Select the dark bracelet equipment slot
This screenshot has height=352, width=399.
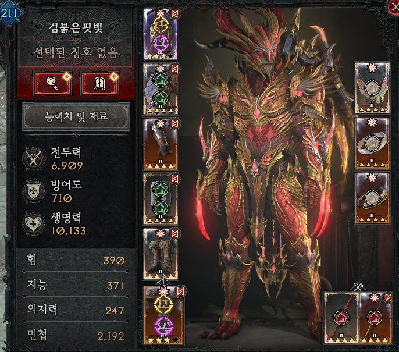372,198
